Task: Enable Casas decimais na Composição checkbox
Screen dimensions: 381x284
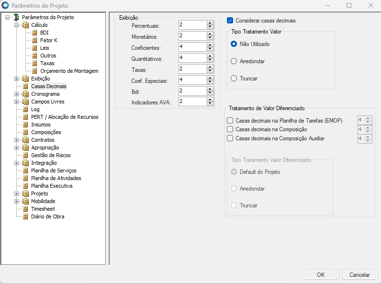Action: (x=230, y=129)
